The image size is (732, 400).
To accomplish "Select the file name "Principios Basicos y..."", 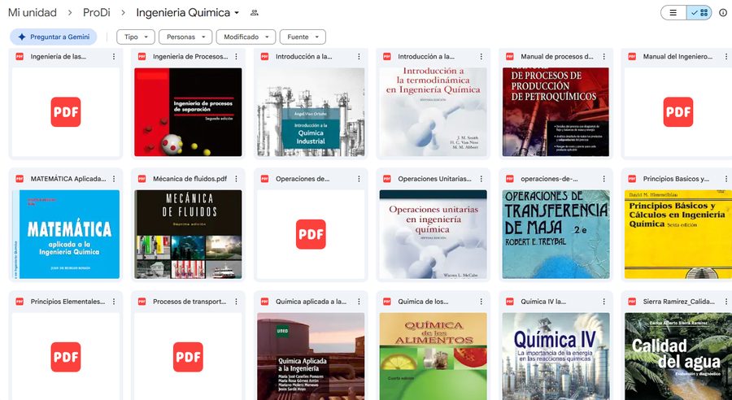I will pos(678,179).
